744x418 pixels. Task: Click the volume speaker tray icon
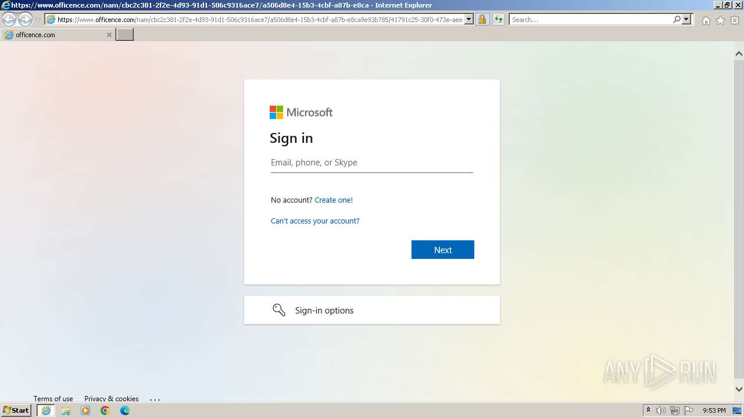click(x=661, y=410)
